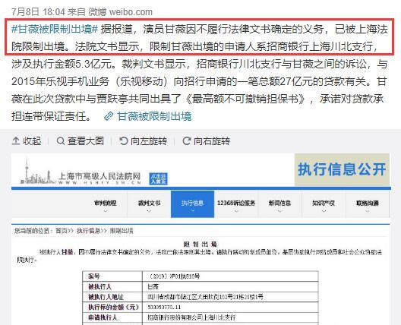Click the weibo.com source link
The image size is (401, 325).
[x=131, y=11]
